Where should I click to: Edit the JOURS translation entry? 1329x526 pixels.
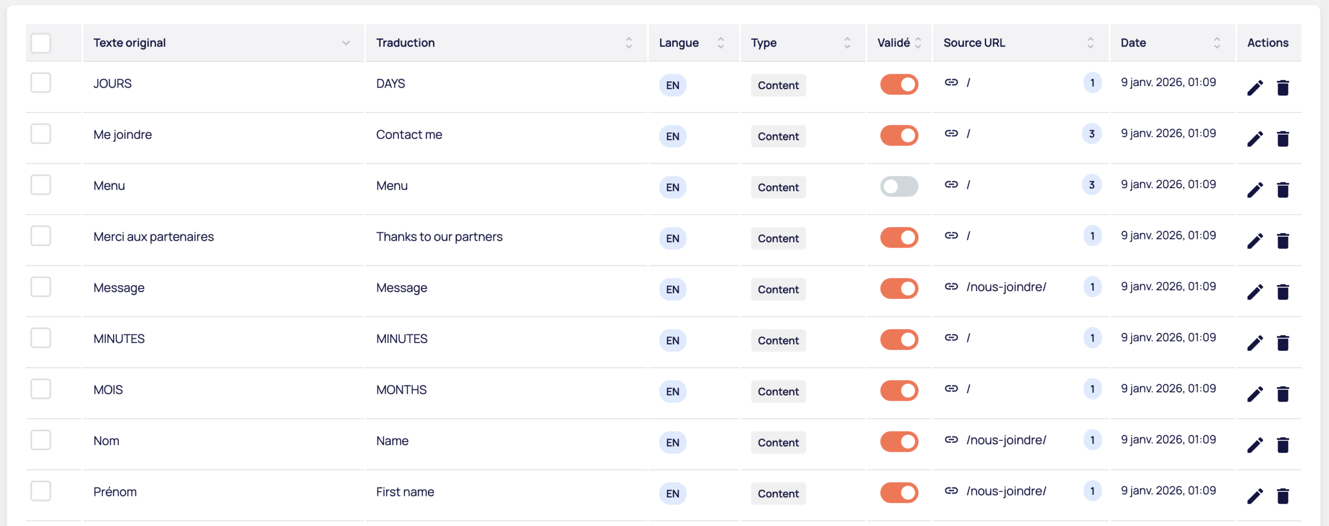coord(1255,88)
